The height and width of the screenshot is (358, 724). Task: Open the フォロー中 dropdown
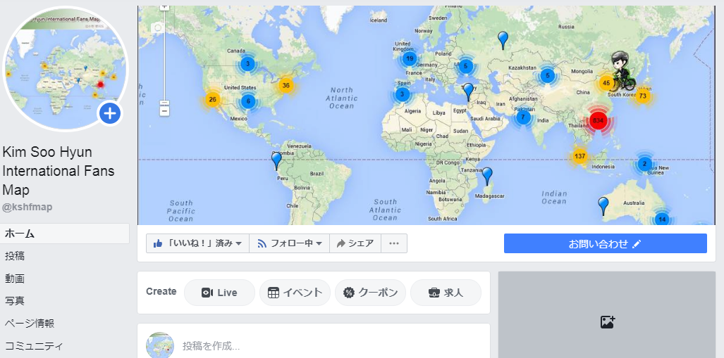coord(290,243)
